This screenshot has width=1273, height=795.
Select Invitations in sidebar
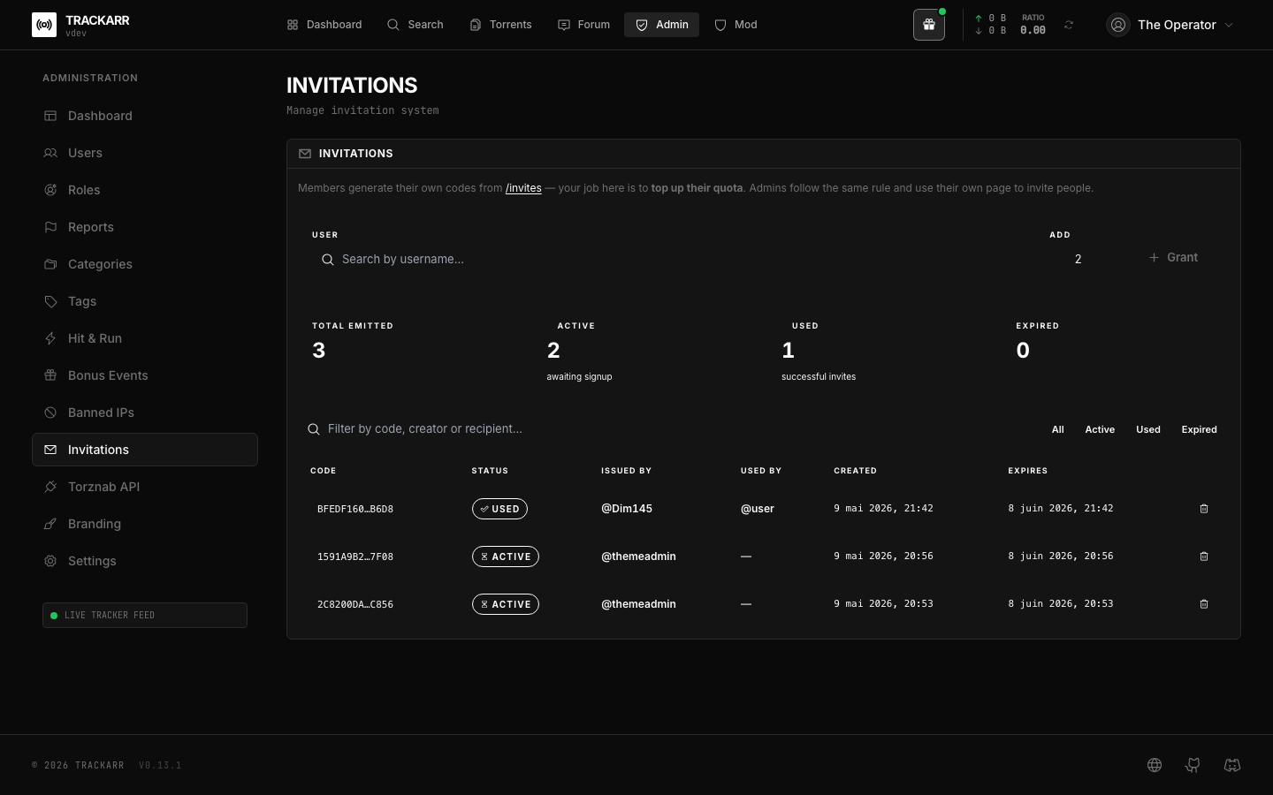pyautogui.click(x=145, y=450)
